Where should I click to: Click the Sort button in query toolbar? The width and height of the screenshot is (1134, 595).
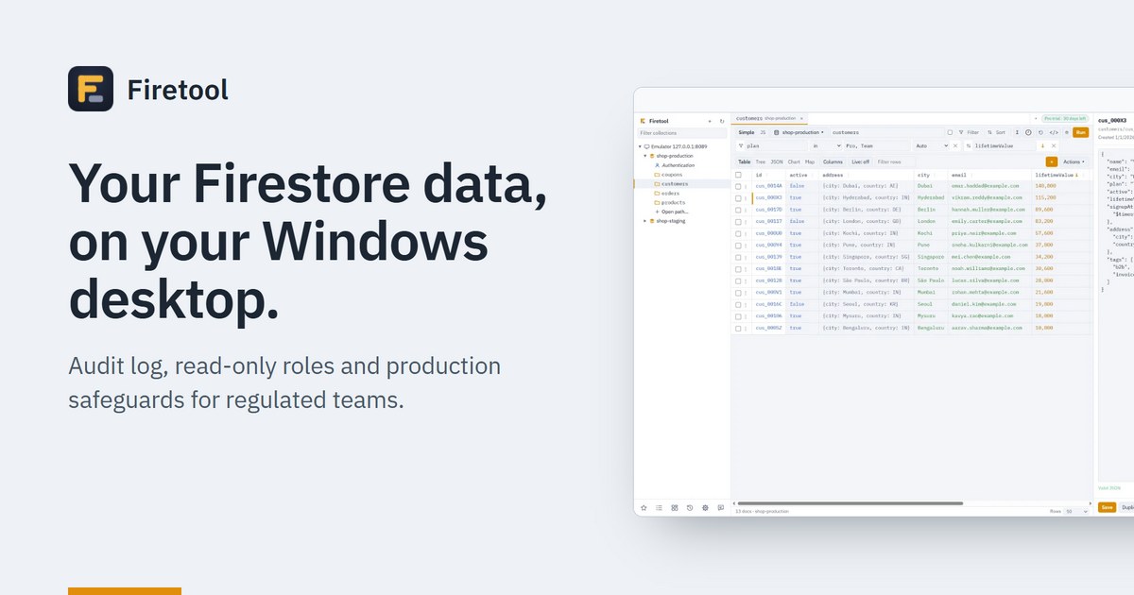(x=997, y=132)
